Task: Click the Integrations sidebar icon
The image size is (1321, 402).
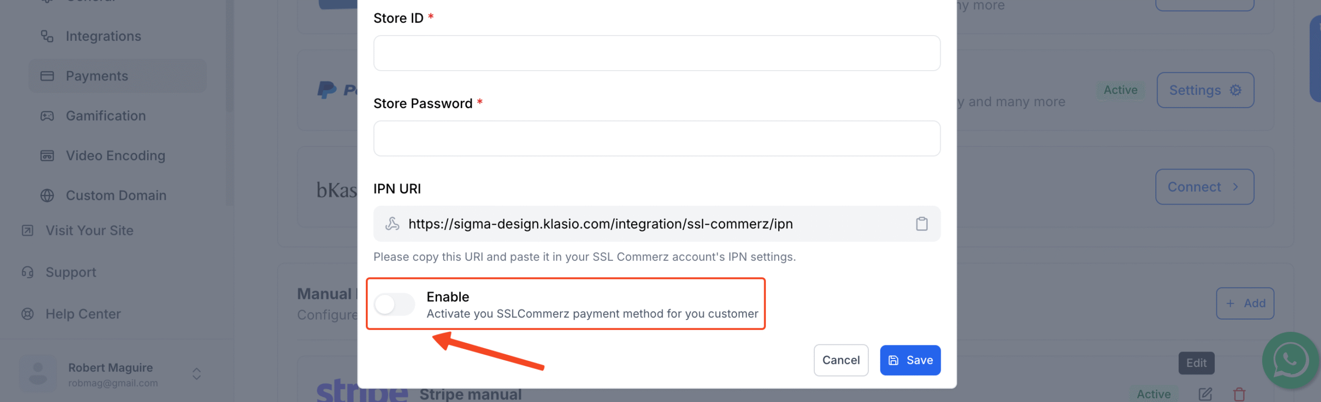Action: click(x=47, y=36)
